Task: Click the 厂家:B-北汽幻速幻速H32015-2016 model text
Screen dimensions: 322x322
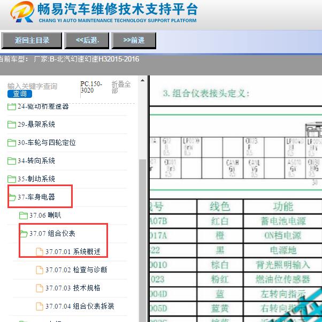Action: tap(87, 59)
